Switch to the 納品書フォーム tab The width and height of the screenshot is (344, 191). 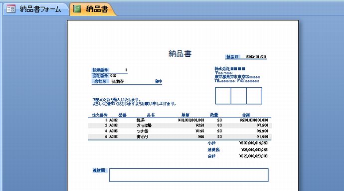click(35, 9)
